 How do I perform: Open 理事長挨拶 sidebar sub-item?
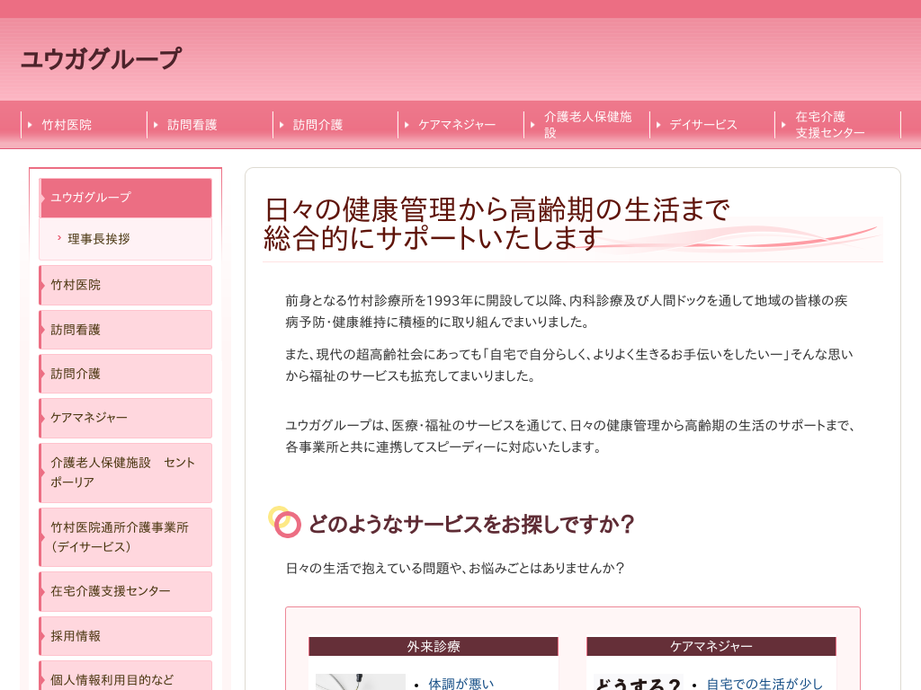tap(99, 239)
